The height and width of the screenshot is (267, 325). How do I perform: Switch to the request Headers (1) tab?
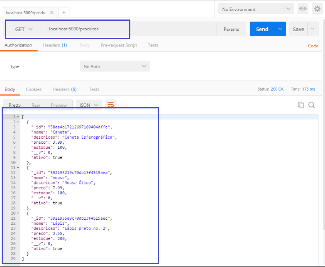coord(55,45)
